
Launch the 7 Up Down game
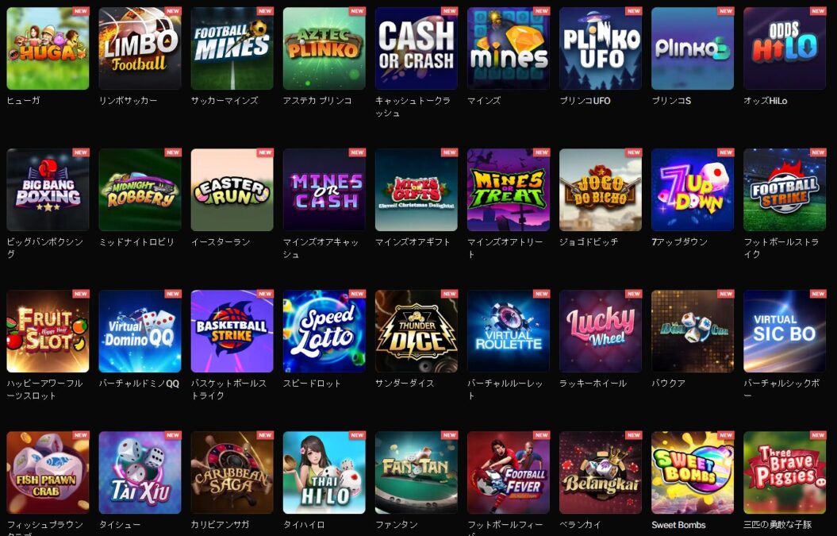point(693,190)
